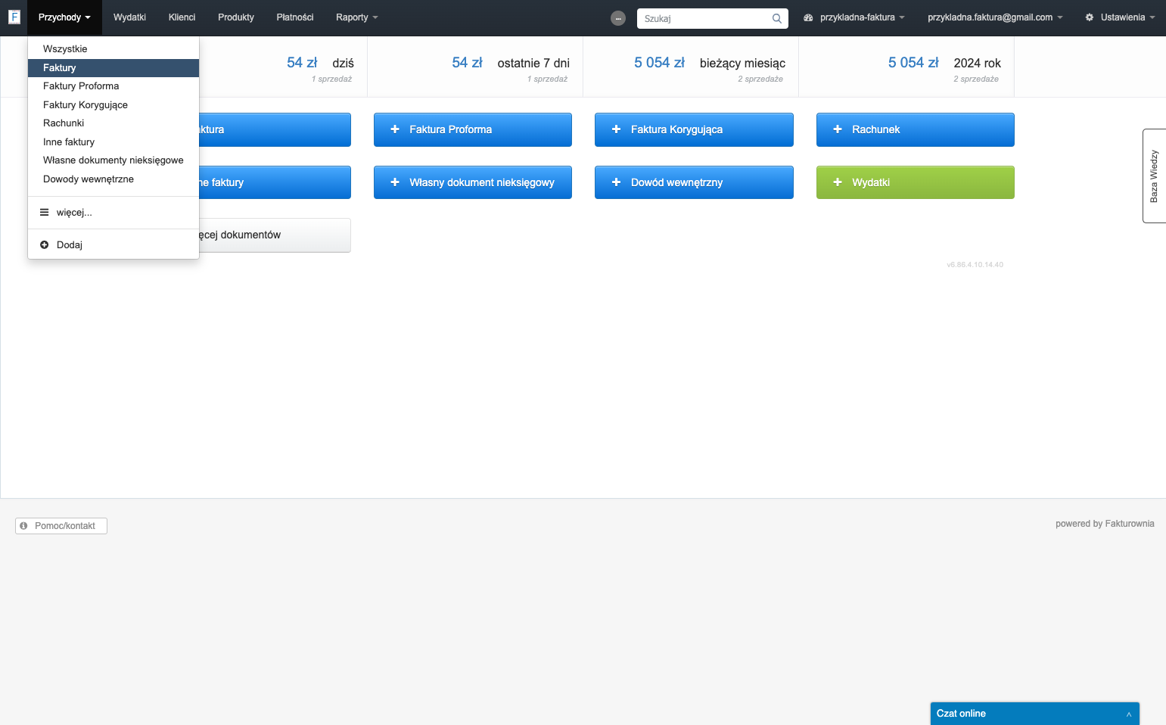Click the Pomoc/kontakt button

tap(61, 526)
